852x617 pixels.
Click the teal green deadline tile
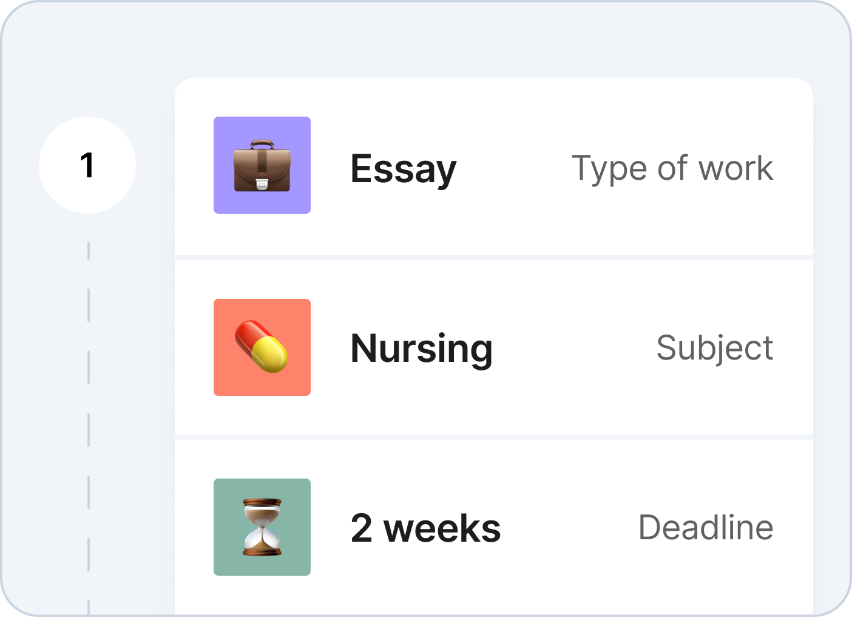point(262,527)
